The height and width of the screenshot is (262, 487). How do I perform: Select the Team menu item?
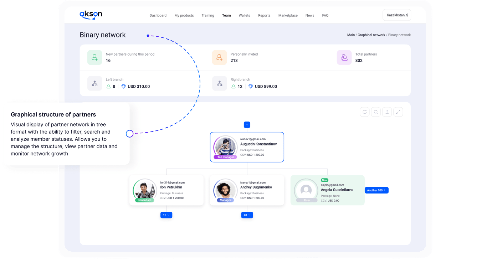click(226, 15)
